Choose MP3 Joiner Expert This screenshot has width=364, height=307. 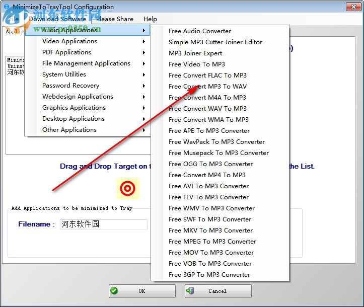[x=220, y=53]
